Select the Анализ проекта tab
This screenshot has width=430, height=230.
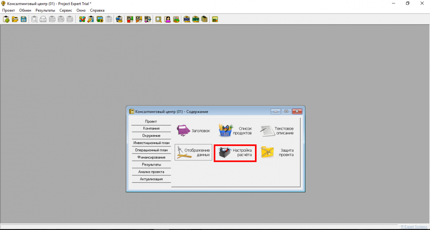151,172
